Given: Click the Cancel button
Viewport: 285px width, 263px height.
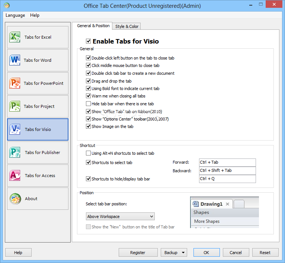Looking at the screenshot, I should (x=236, y=253).
